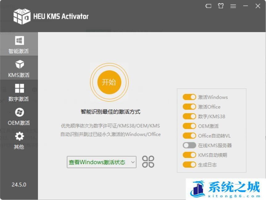Click the 自动识别并跳过已经永久激活 description line
This screenshot has width=266, height=200.
click(110, 134)
